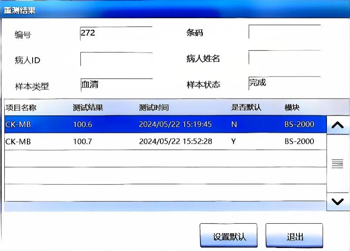
Task: Focus the 条码 input field
Action: coord(284,32)
